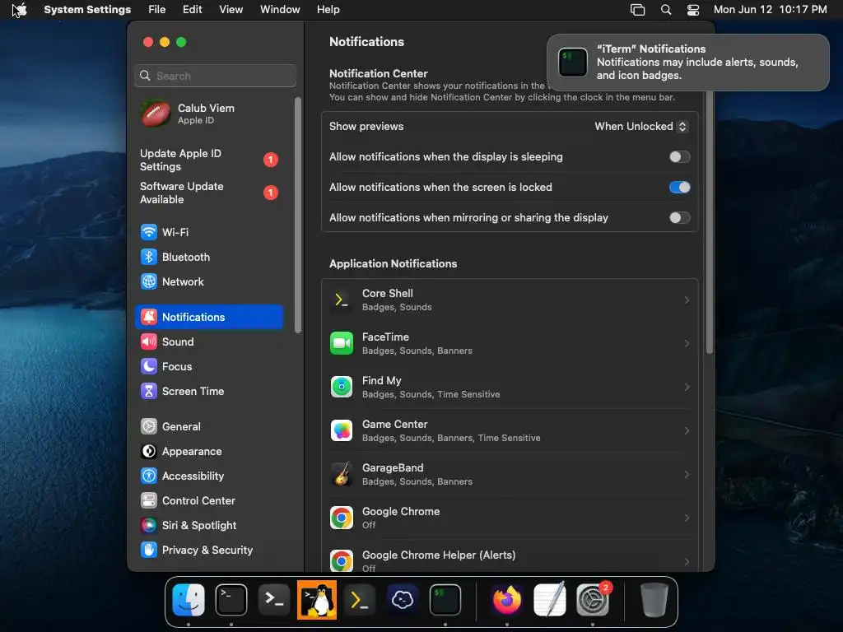The width and height of the screenshot is (843, 632).
Task: Toggle notifications when display is sleeping
Action: (679, 157)
